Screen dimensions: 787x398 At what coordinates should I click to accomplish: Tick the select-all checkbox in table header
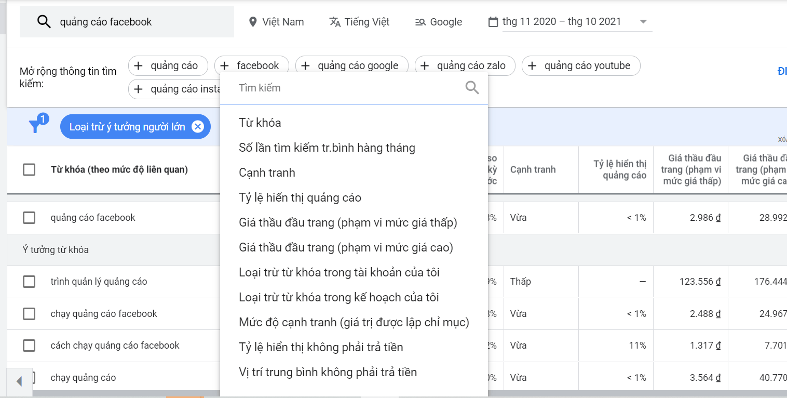pyautogui.click(x=29, y=169)
